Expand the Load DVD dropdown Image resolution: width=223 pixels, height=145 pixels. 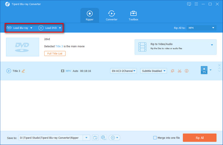60,28
